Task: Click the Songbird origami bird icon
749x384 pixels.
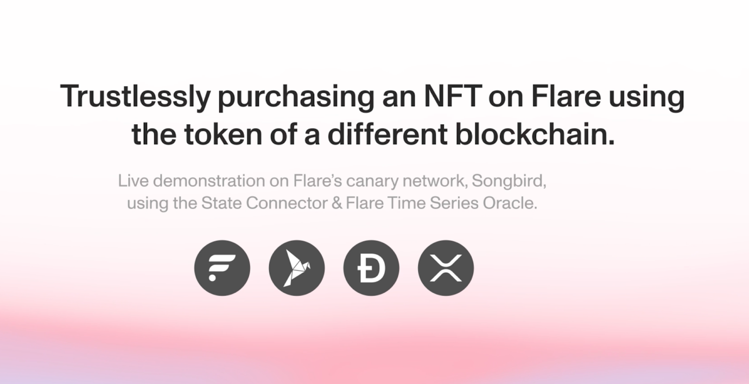Action: coord(296,268)
